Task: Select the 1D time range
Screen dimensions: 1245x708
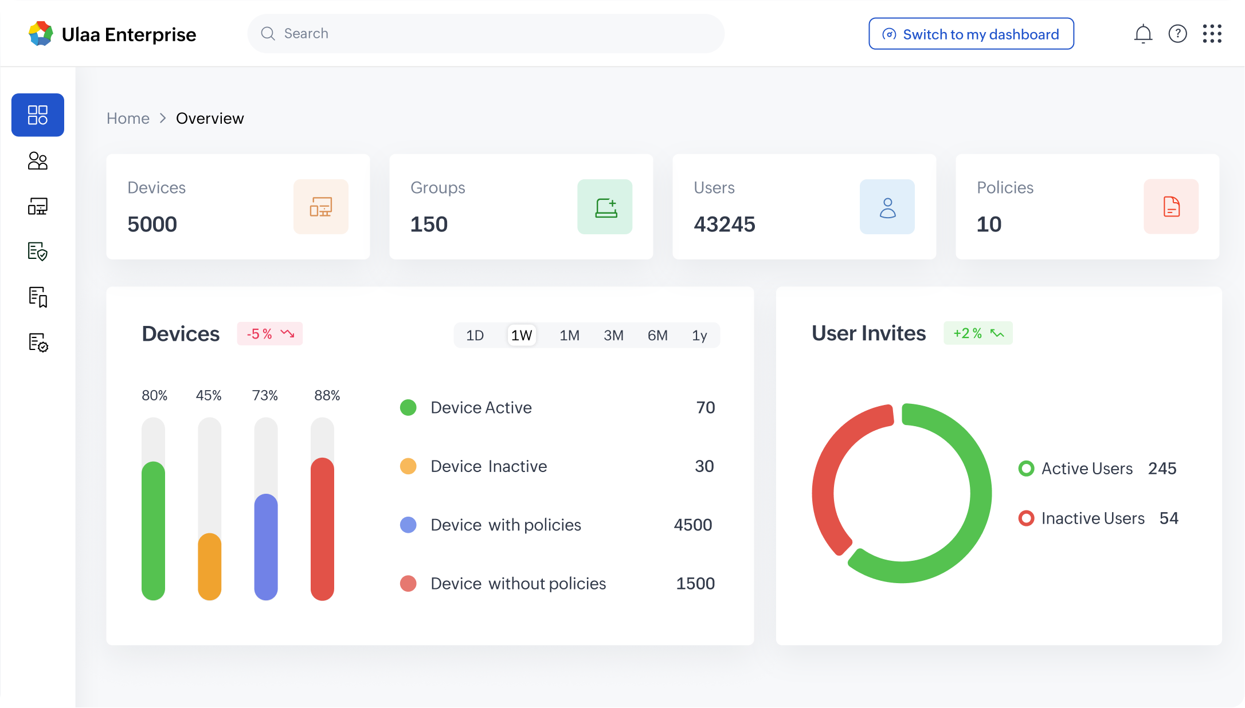Action: (475, 336)
